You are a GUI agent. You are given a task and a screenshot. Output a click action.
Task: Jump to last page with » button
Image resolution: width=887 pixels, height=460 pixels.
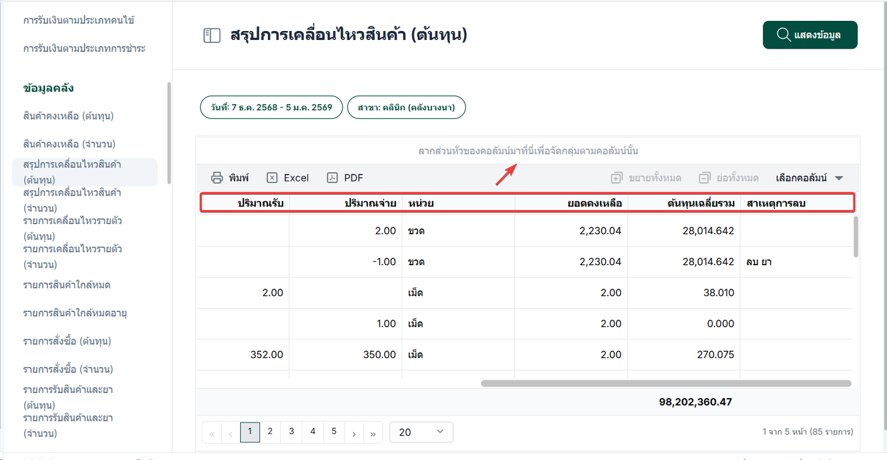point(373,433)
